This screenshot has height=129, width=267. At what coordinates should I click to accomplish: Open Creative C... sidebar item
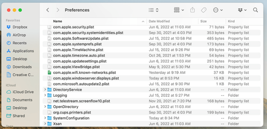20,75
